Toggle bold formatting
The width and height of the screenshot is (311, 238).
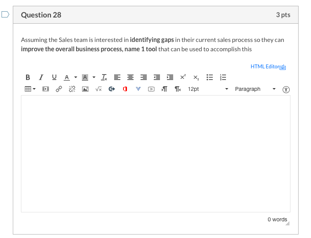point(28,77)
